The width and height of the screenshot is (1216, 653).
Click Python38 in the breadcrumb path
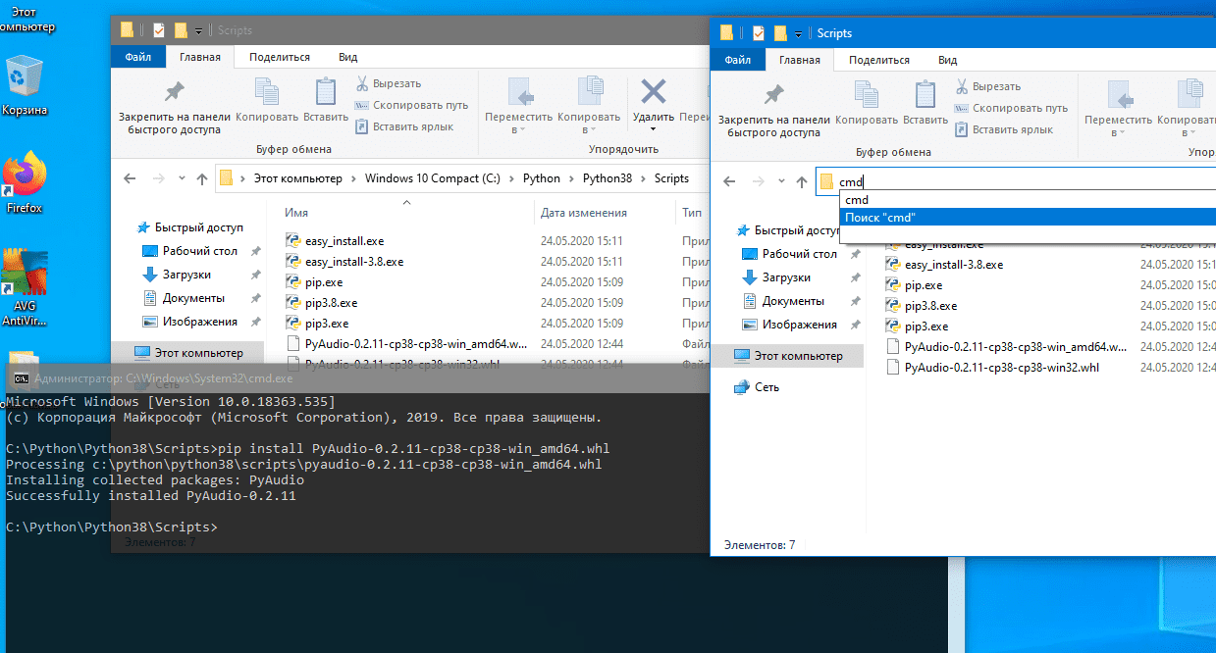(x=608, y=178)
